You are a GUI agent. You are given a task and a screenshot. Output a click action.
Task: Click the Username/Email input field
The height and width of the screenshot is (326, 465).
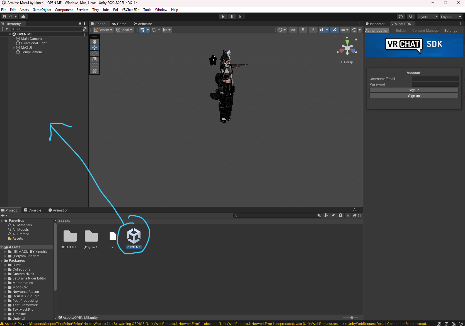pos(435,79)
